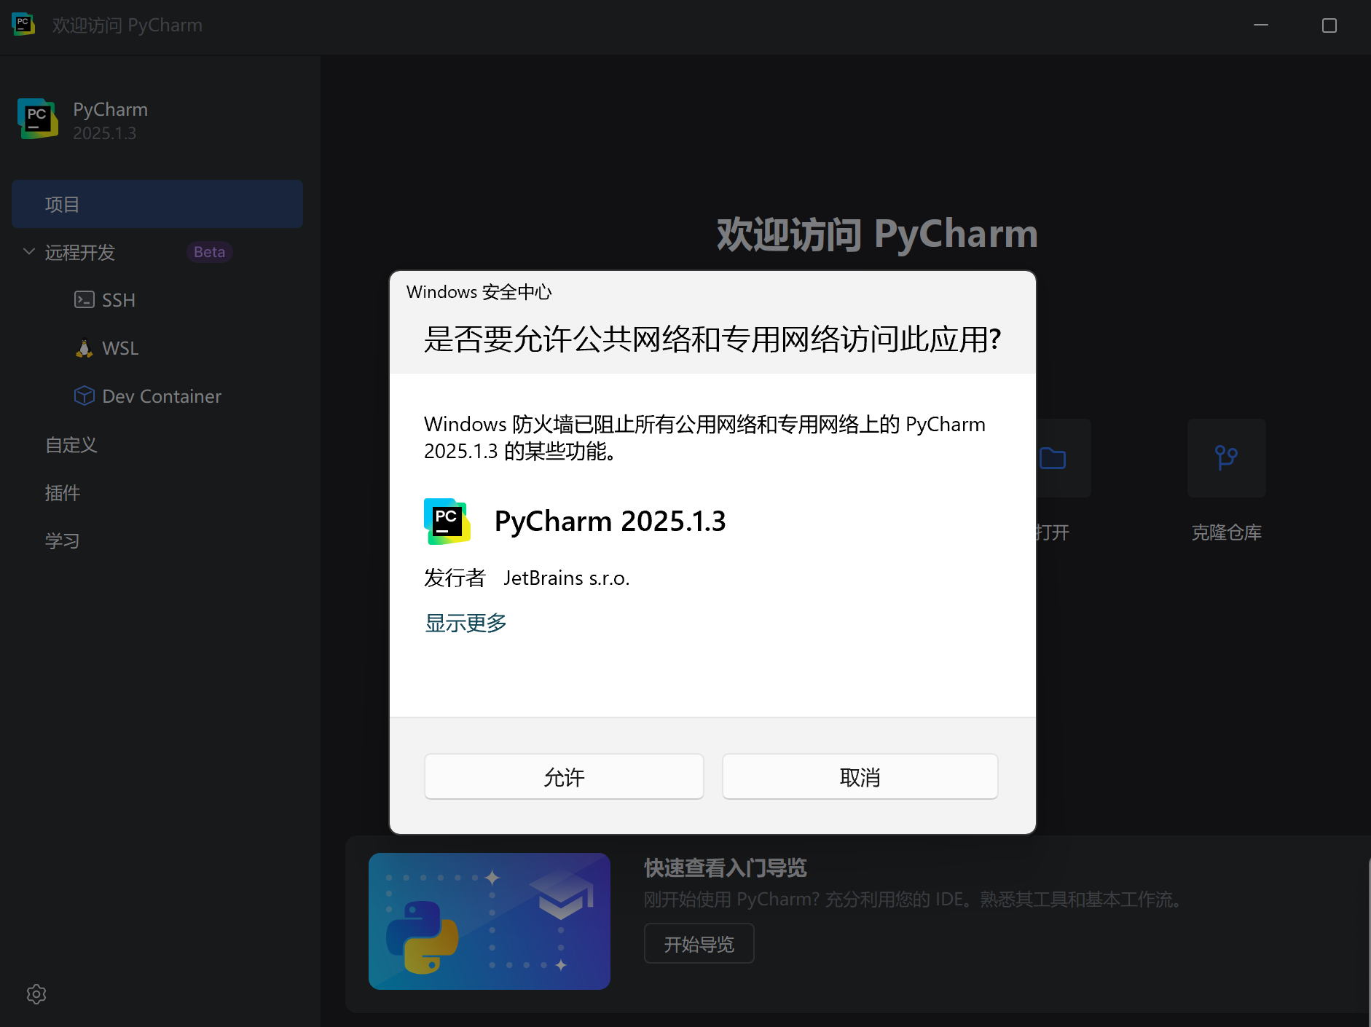This screenshot has height=1027, width=1371.
Task: Click the PyCharm logo above version 2025.1.3
Action: click(x=37, y=119)
